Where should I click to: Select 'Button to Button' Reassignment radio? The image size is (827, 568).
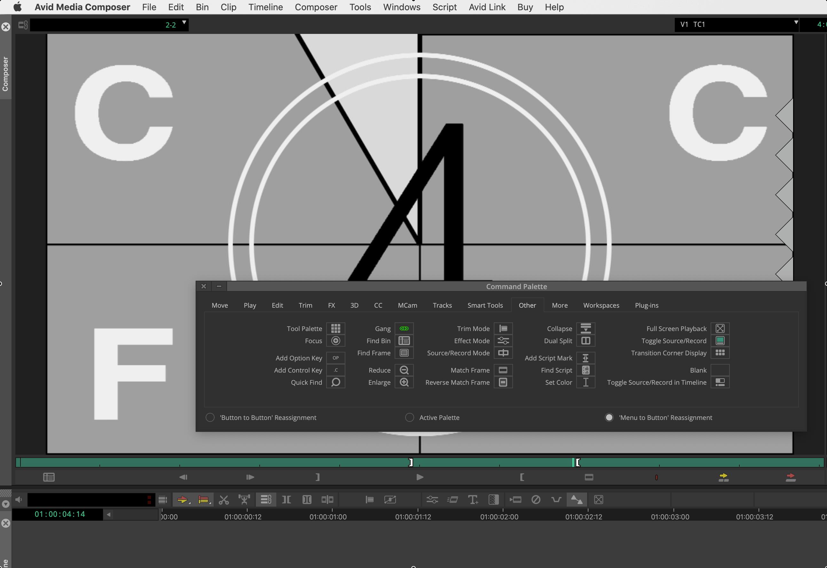210,417
